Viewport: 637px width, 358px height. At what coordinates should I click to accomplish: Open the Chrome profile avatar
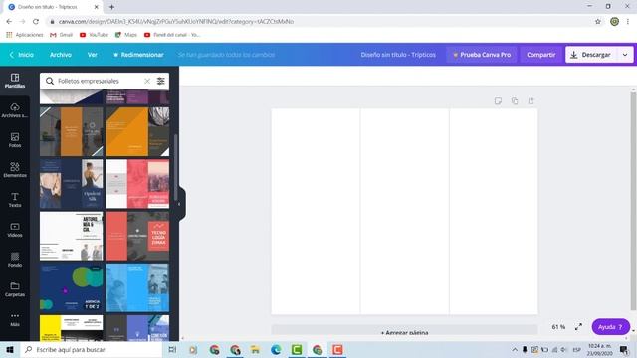[615, 21]
